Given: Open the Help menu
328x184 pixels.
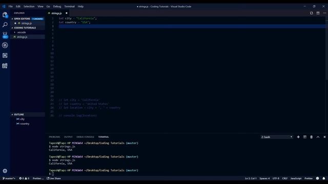Looking at the screenshot, I should point(80,7).
